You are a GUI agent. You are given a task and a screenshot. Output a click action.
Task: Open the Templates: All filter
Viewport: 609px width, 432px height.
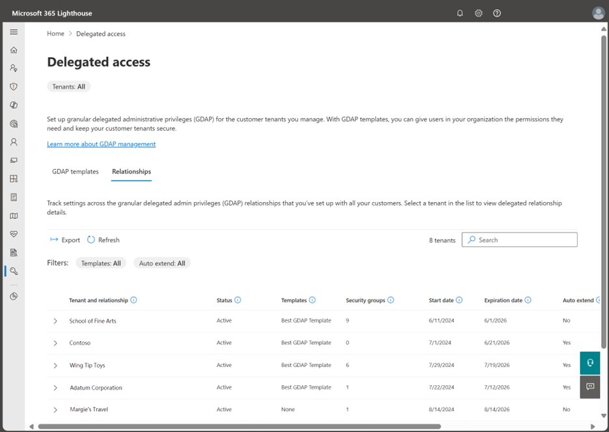(x=101, y=263)
